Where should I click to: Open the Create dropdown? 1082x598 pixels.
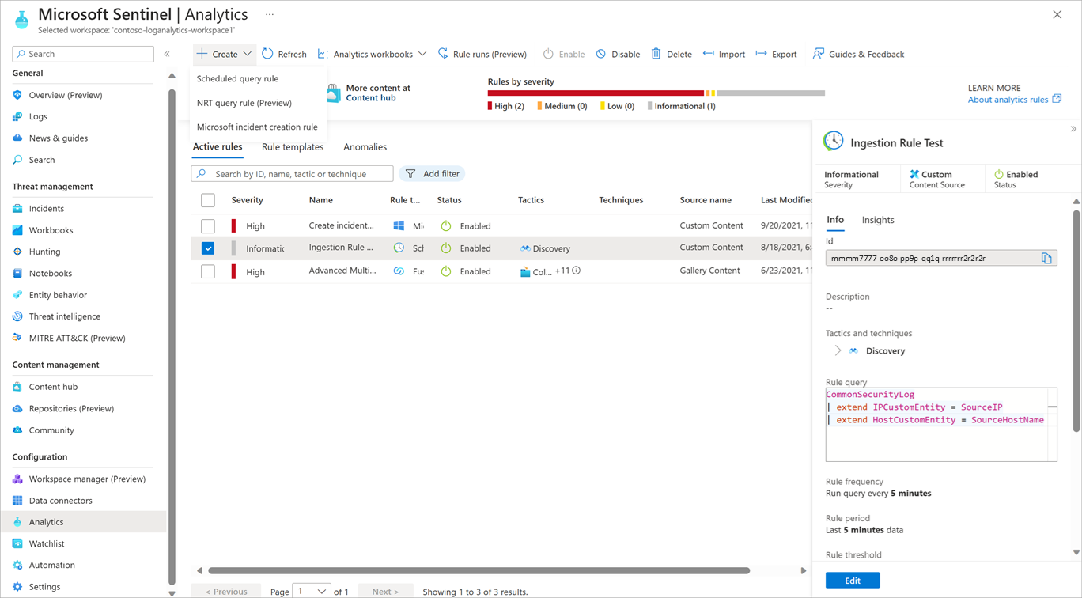click(x=225, y=54)
